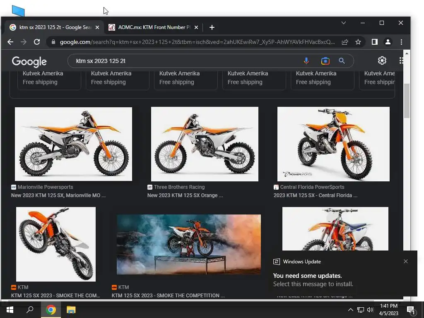The width and height of the screenshot is (424, 318).
Task: Reload the Google search page
Action: (37, 42)
